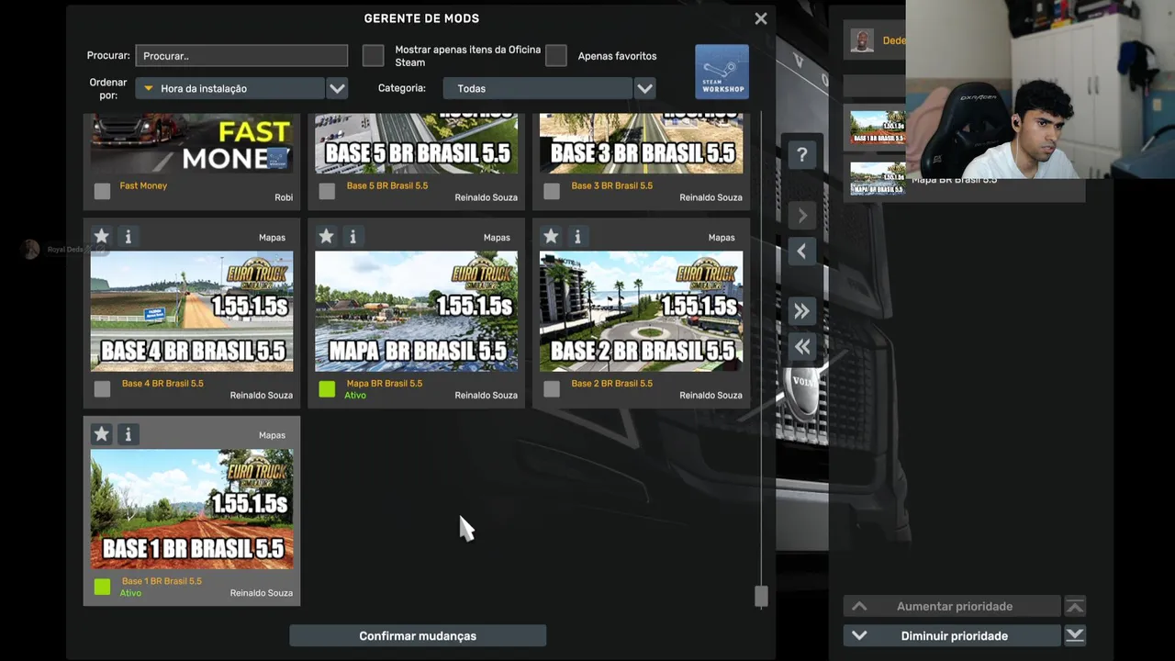Show info for Base 4 BR Brasil mod
Viewport: 1175px width, 661px height.
(128, 237)
